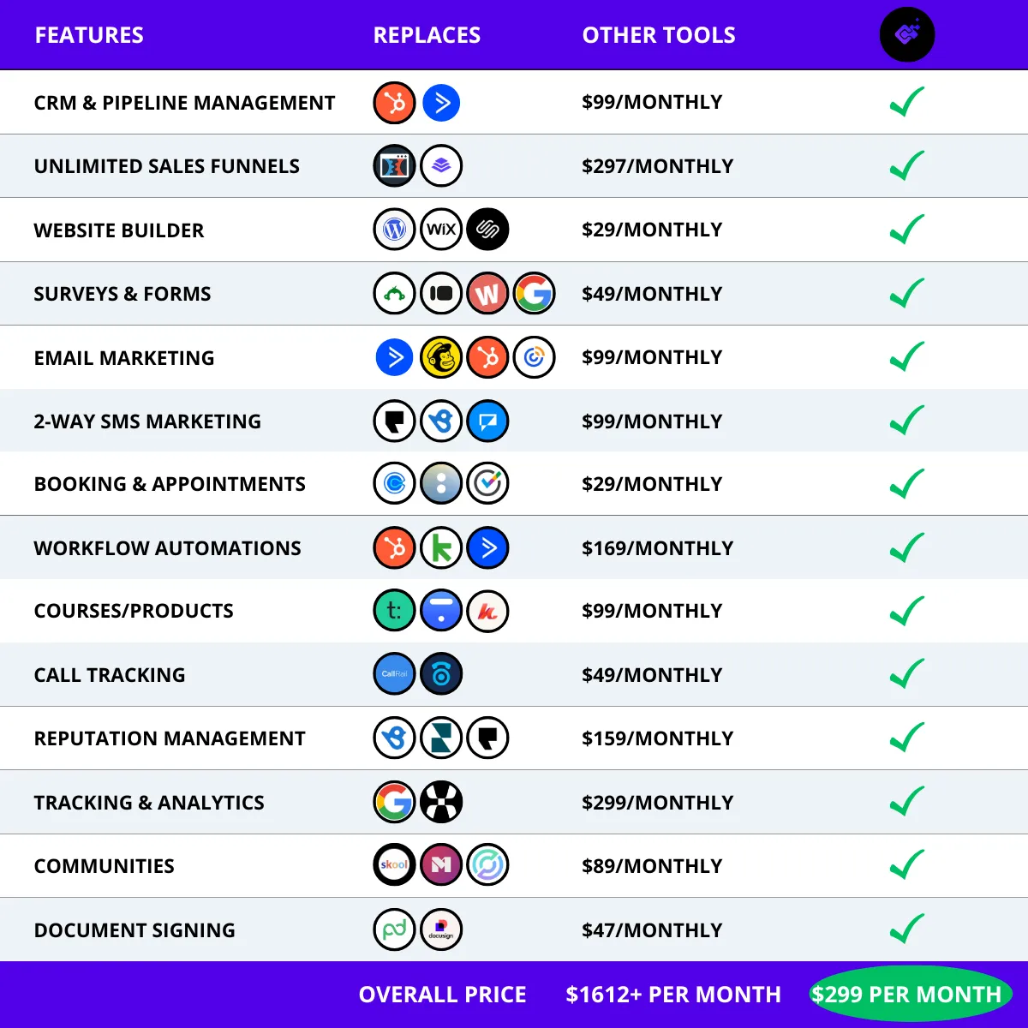Click the green $299 PER MONTH button

tap(907, 994)
